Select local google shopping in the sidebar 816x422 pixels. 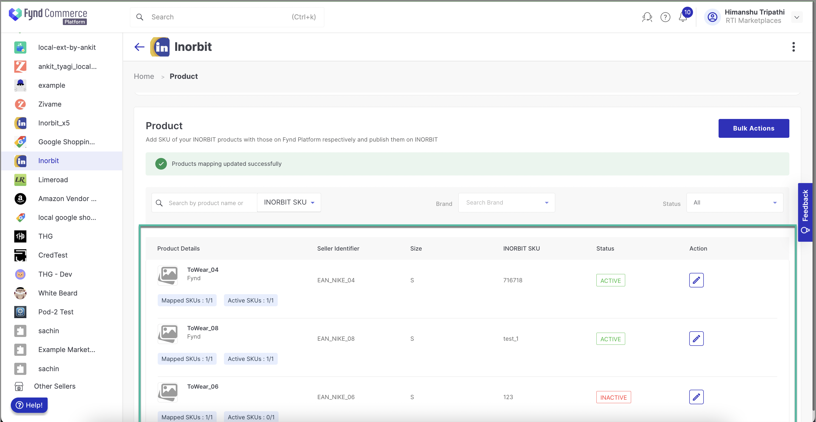pos(62,218)
